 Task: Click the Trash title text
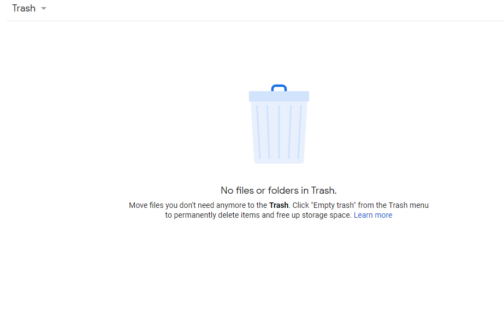tap(24, 8)
